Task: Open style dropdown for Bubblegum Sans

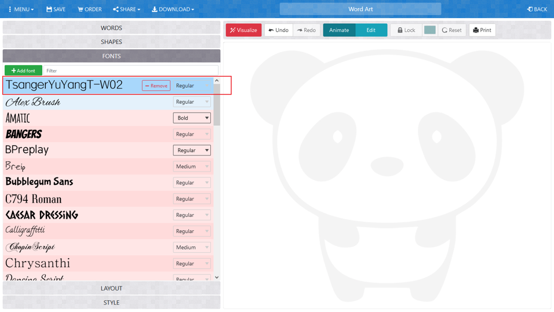Action: click(192, 183)
